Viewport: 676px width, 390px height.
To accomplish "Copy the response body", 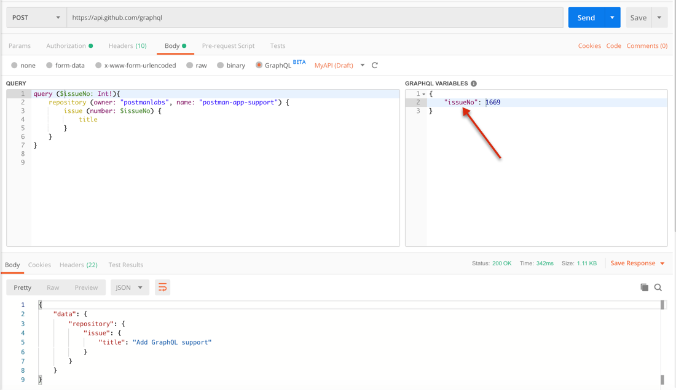I will coord(644,287).
